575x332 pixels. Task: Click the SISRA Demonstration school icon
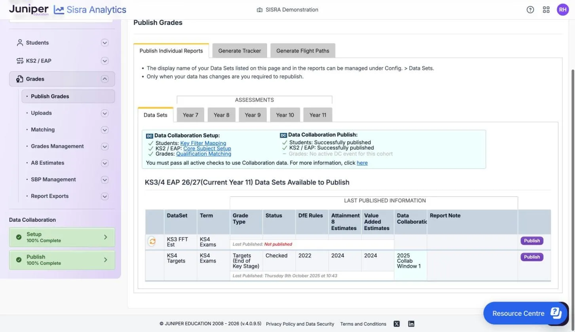tap(260, 10)
